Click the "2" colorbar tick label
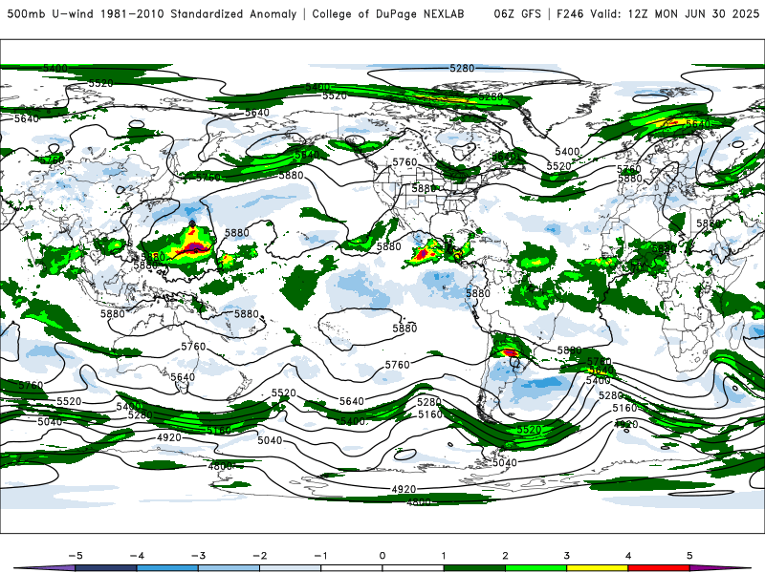The image size is (765, 573). click(x=506, y=556)
